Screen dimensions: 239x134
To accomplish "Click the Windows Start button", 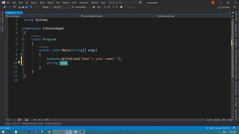I will (x=3, y=132).
